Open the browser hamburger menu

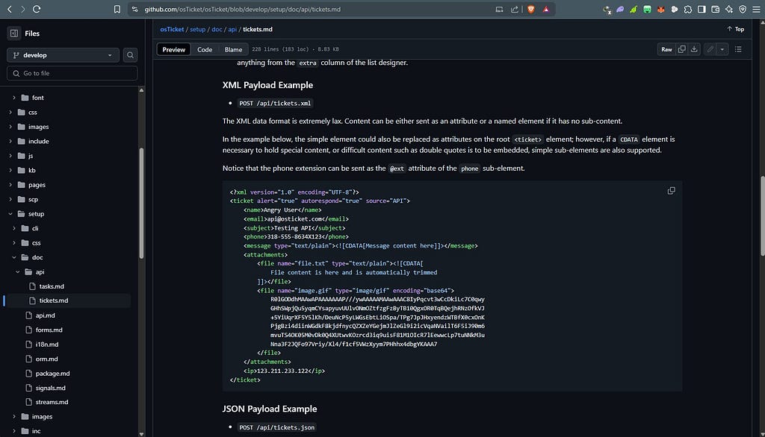click(756, 9)
